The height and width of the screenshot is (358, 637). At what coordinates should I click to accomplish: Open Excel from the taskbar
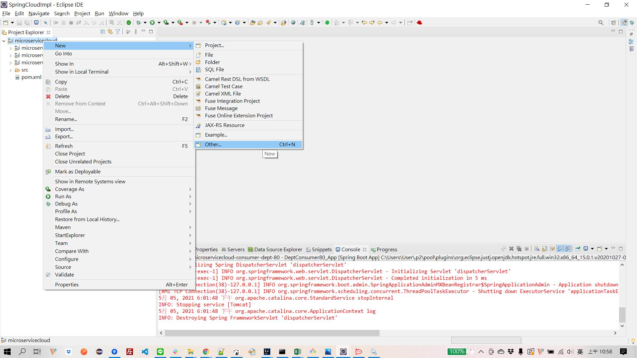298,352
